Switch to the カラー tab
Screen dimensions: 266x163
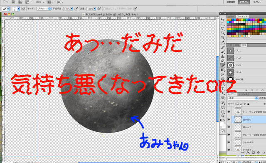tap(231, 17)
